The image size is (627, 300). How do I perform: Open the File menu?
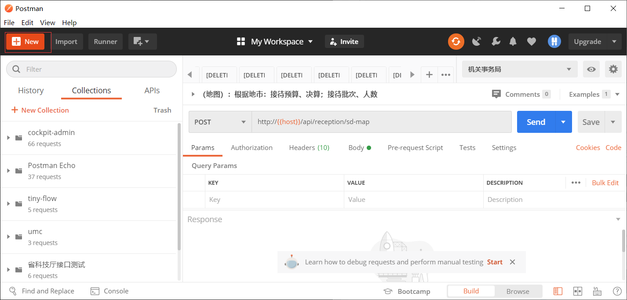pos(9,22)
